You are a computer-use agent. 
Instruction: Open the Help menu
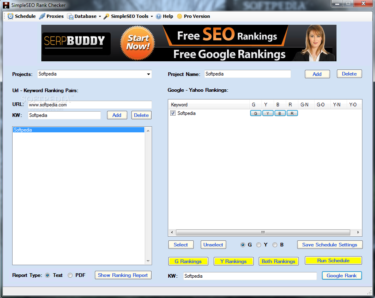[165, 16]
